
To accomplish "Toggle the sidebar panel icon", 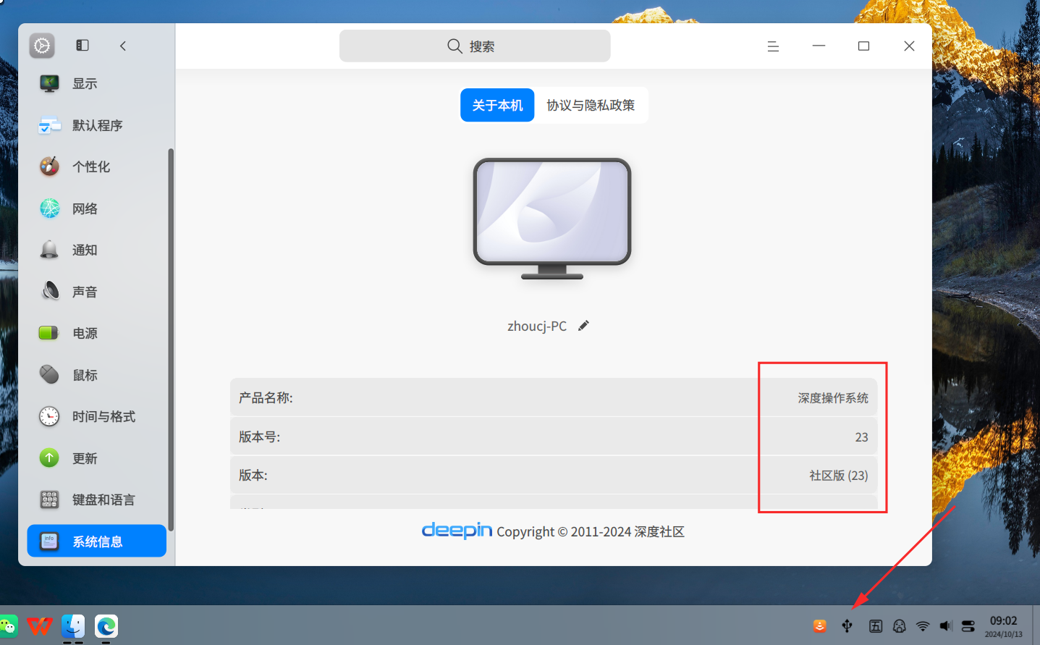I will point(83,46).
